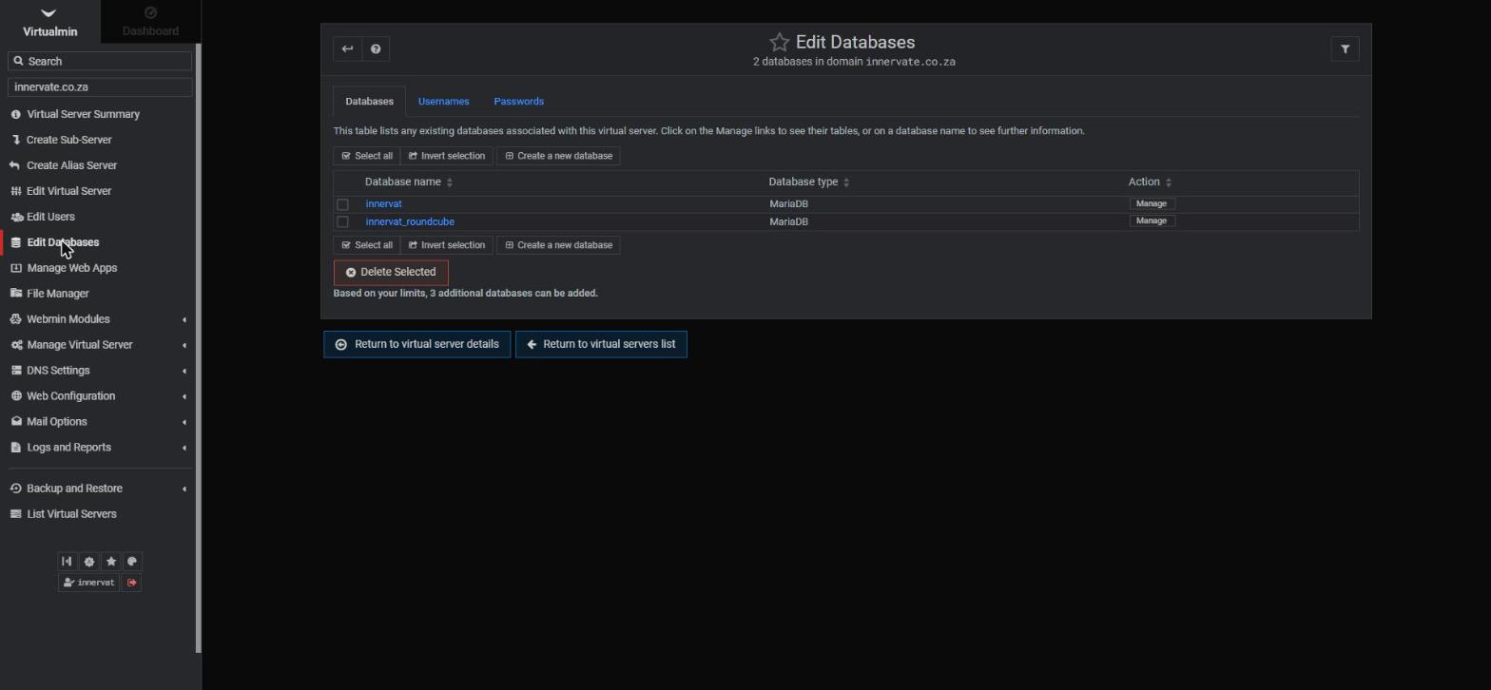1491x690 pixels.
Task: Click the bottom Invert selection button
Action: tap(447, 245)
